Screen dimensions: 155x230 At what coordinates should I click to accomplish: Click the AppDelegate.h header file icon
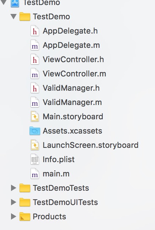click(35, 31)
